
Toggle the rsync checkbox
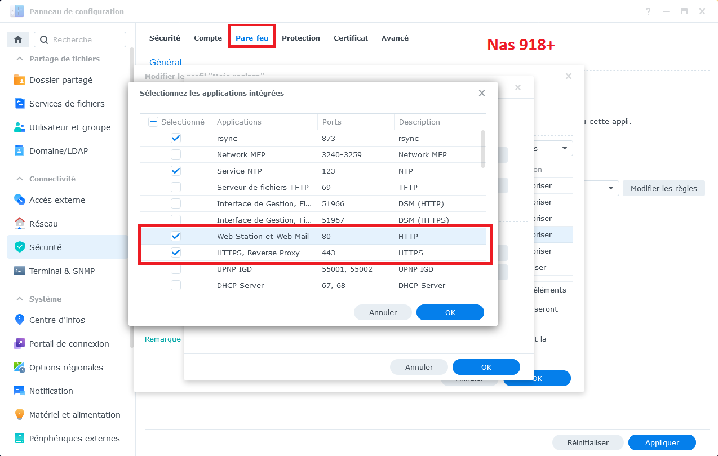click(176, 138)
